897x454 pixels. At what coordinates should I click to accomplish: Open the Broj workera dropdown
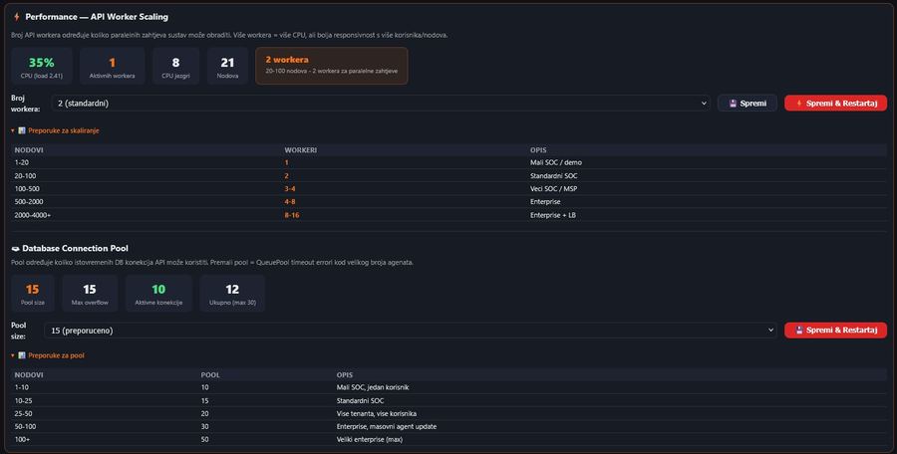pos(381,103)
